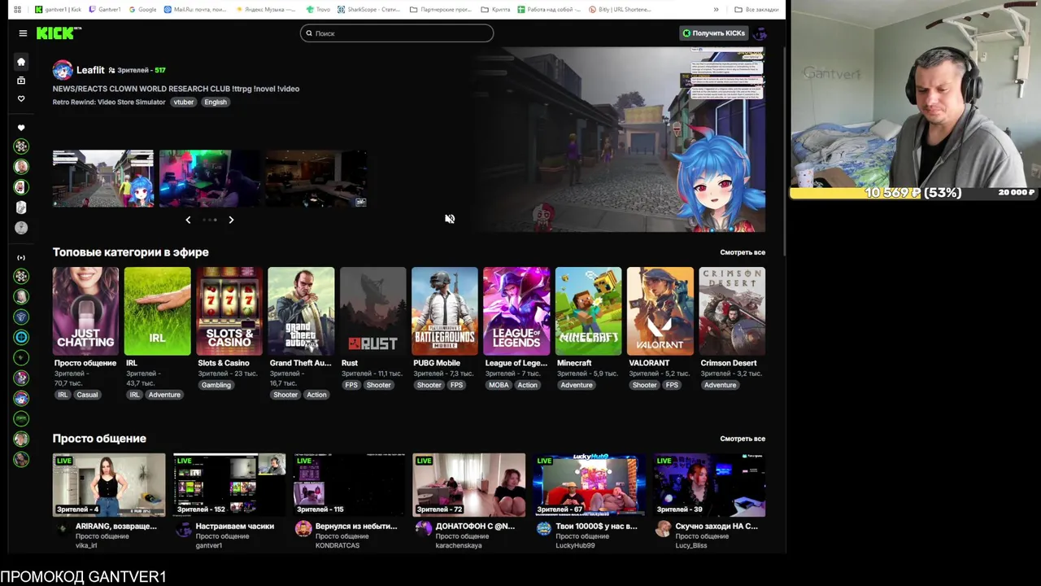Open the Retro Rewind: Video Store Simulator category link

point(109,102)
